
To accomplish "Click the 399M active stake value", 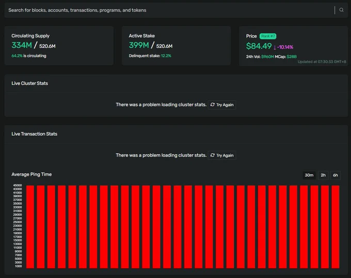I will point(139,45).
